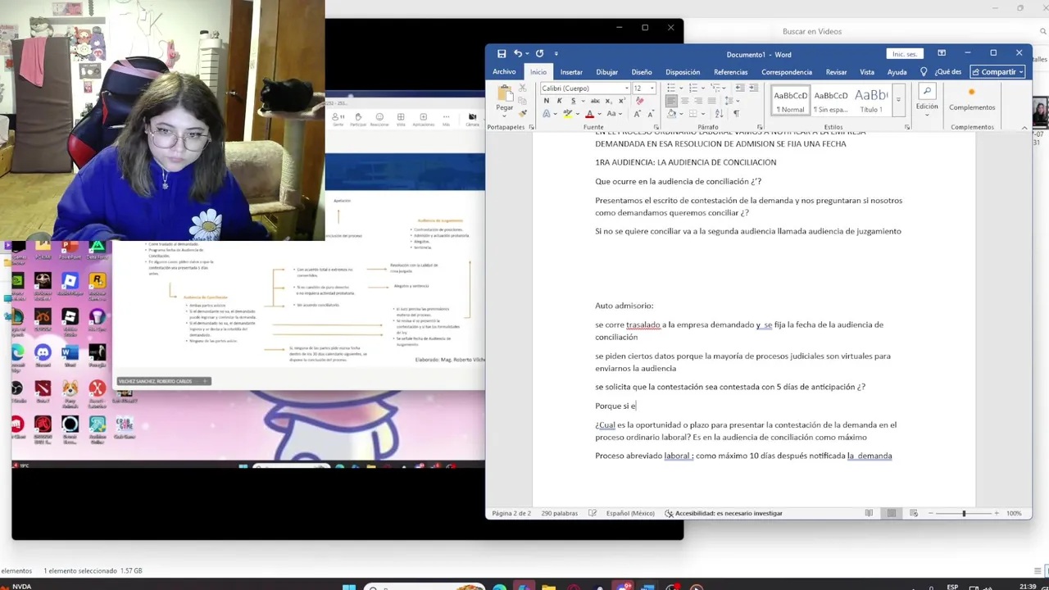Apply red font color
The height and width of the screenshot is (590, 1049).
coord(589,114)
